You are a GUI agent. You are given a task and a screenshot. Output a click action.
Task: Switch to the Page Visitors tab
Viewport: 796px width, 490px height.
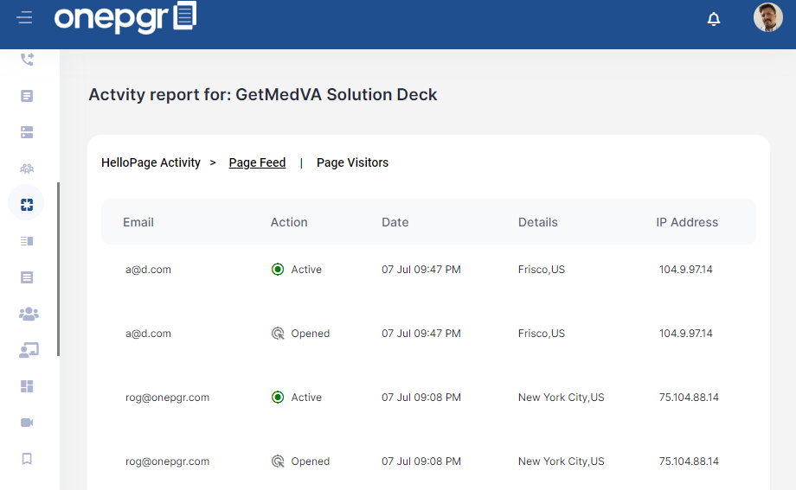tap(352, 162)
